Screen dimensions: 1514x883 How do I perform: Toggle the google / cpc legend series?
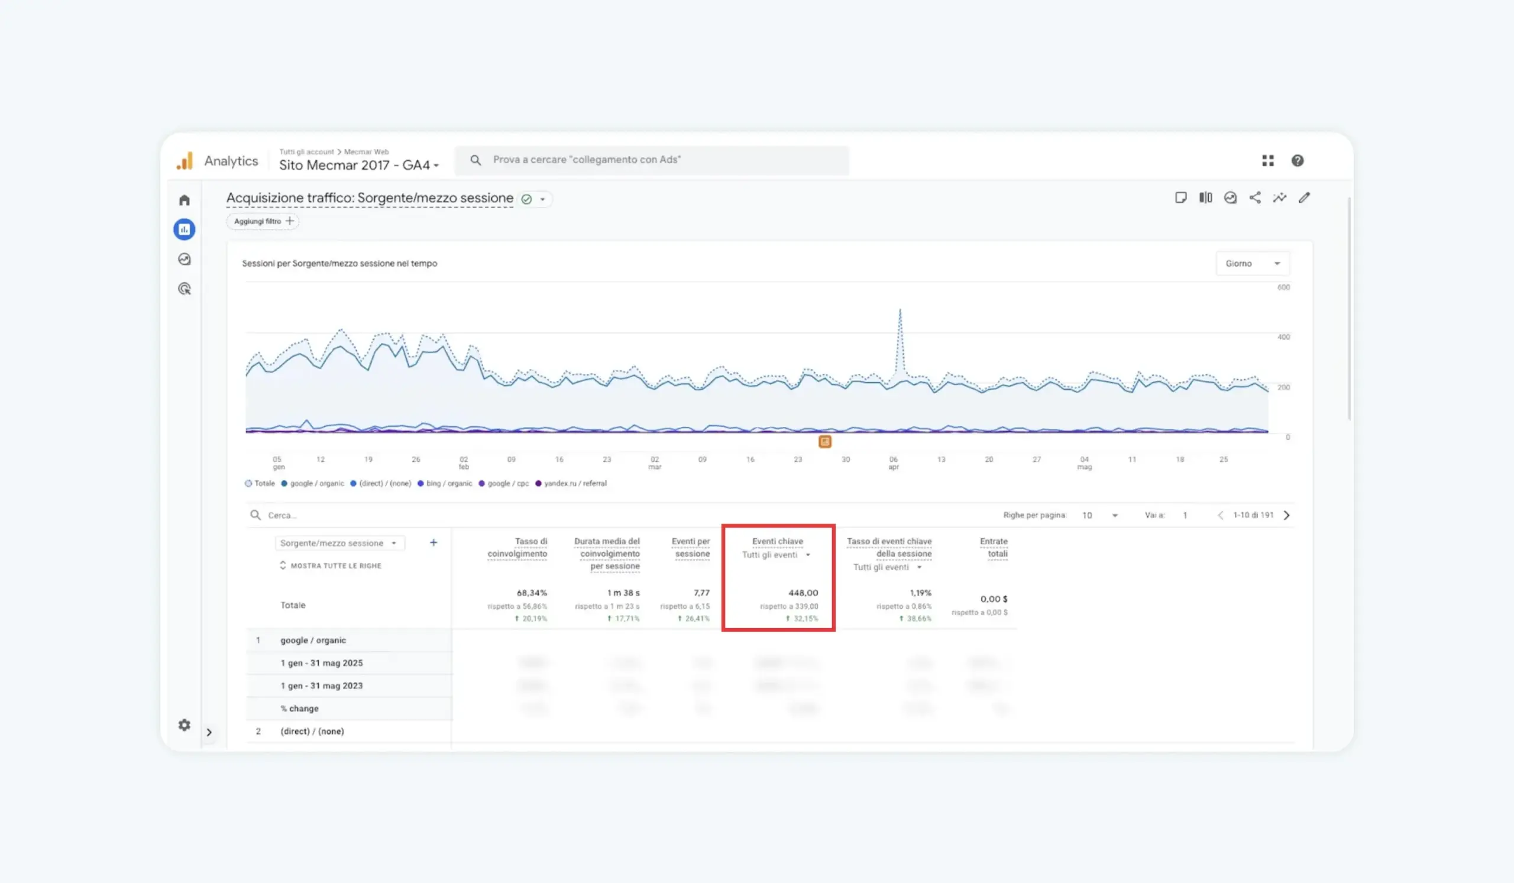pos(503,484)
